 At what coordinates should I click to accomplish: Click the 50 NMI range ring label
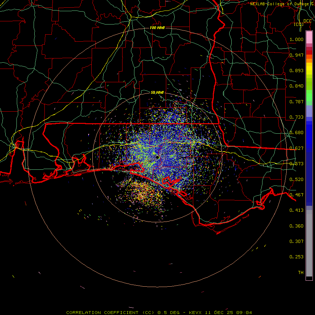pyautogui.click(x=157, y=92)
